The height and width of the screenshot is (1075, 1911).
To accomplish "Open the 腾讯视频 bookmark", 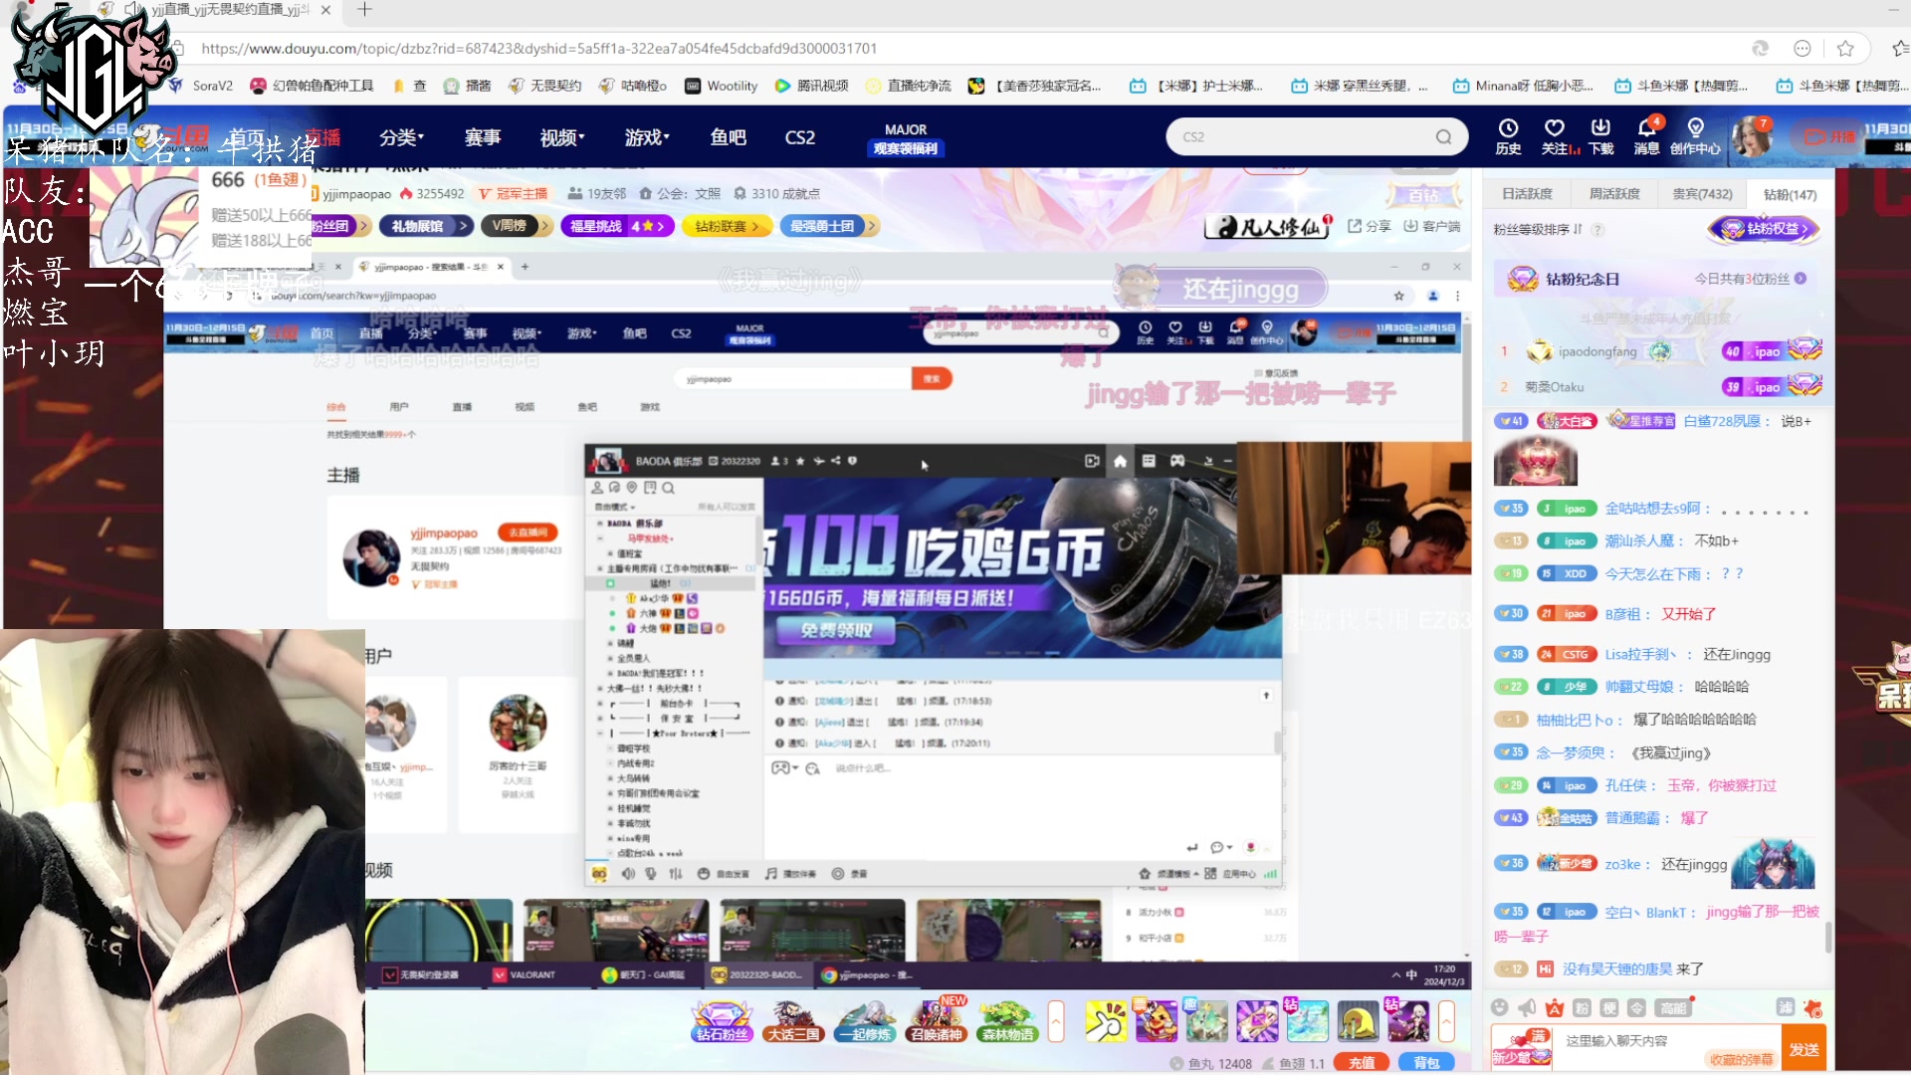I will 812,87.
